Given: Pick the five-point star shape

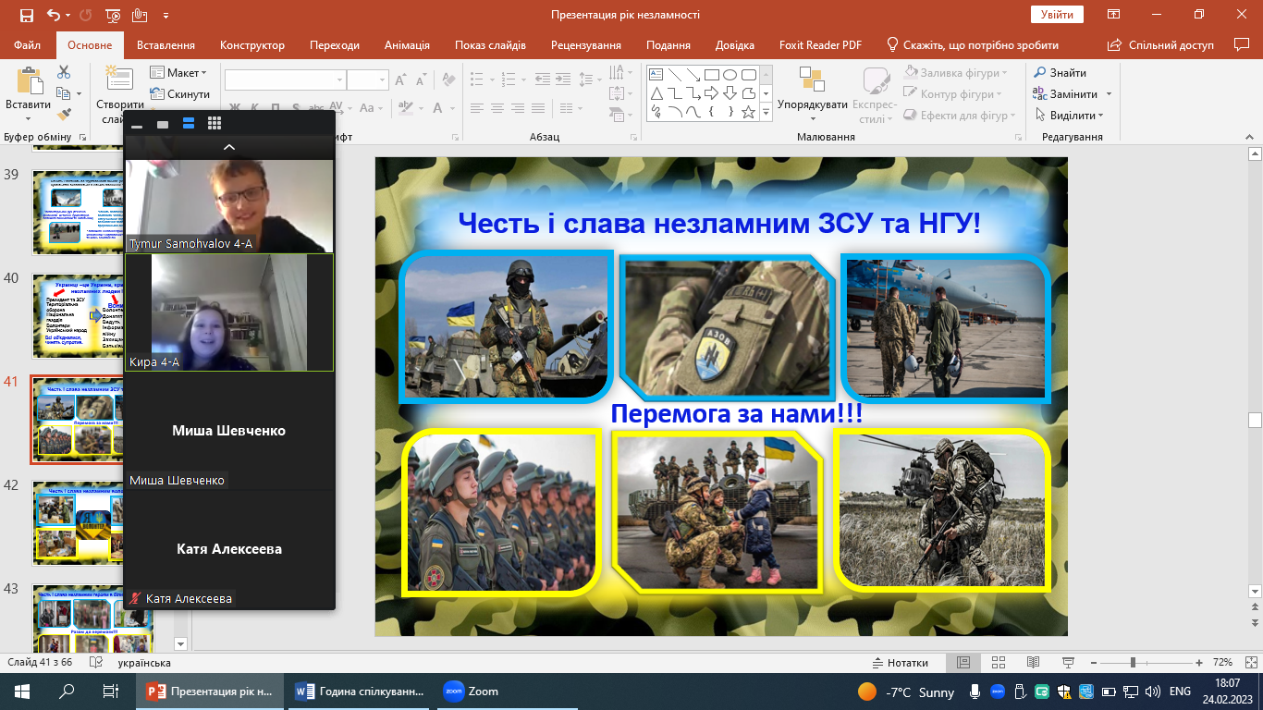Looking at the screenshot, I should (748, 112).
